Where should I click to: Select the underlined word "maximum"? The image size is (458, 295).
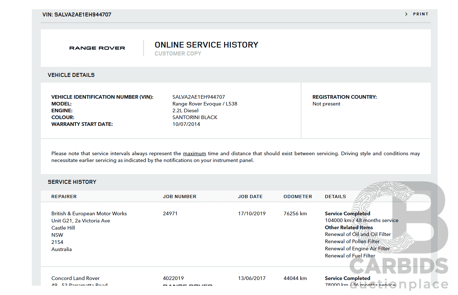point(194,153)
